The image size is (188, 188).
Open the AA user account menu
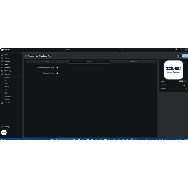coord(186,49)
